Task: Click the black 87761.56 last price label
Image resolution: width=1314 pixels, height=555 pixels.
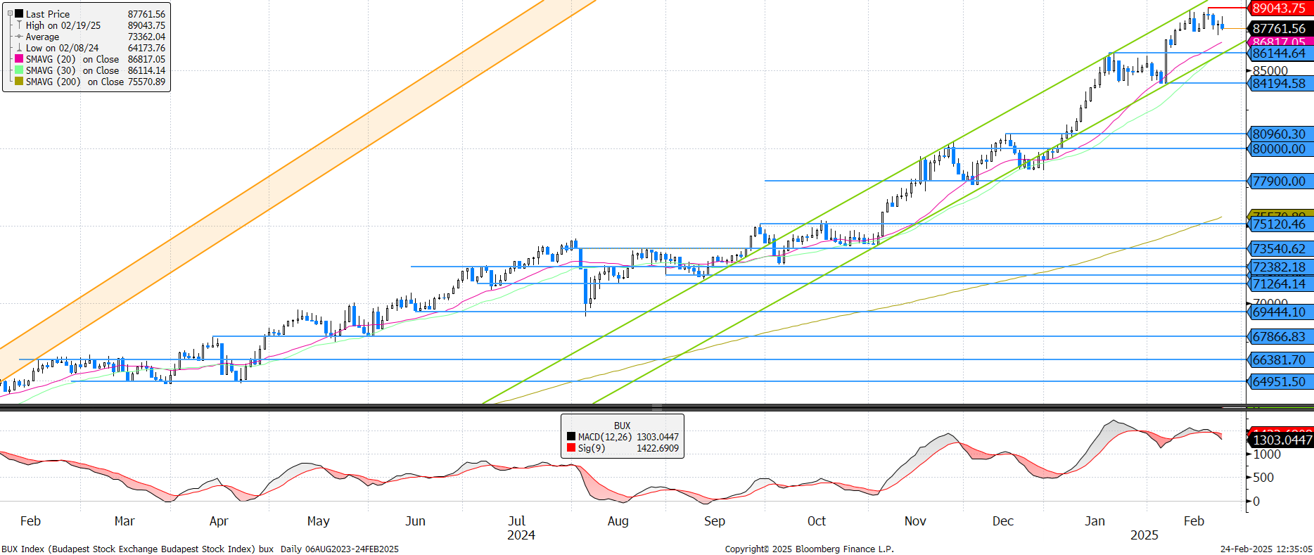Action: (1280, 28)
